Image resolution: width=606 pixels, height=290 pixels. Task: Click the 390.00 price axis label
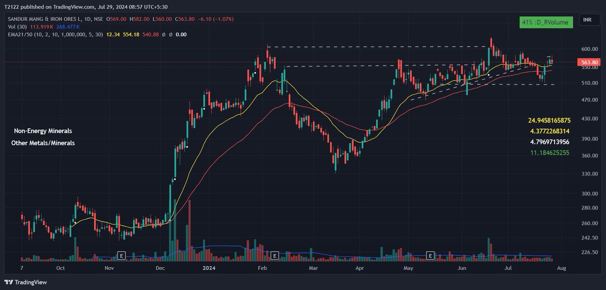coord(589,139)
